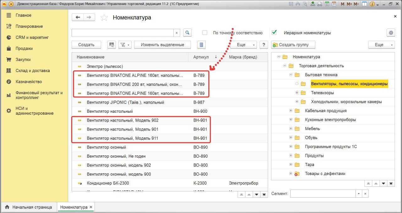Click the Создать button
Screen dimensions: 402x213
click(86, 45)
